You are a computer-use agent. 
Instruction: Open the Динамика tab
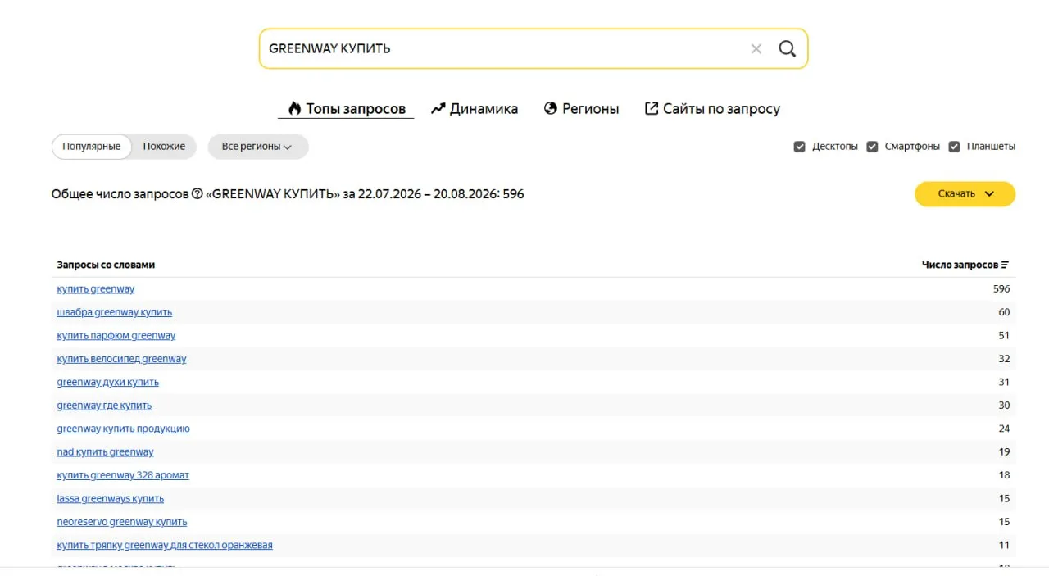475,109
